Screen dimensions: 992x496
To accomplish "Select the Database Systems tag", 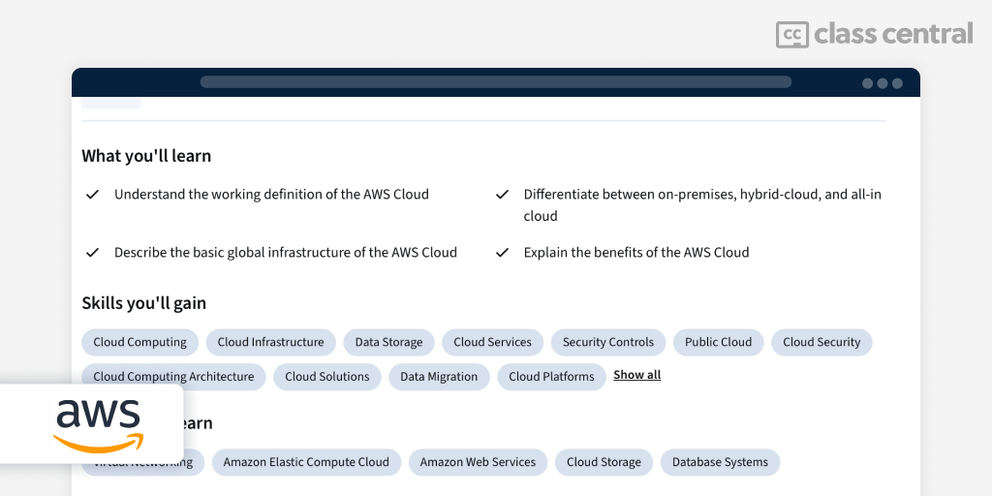I will [x=720, y=462].
